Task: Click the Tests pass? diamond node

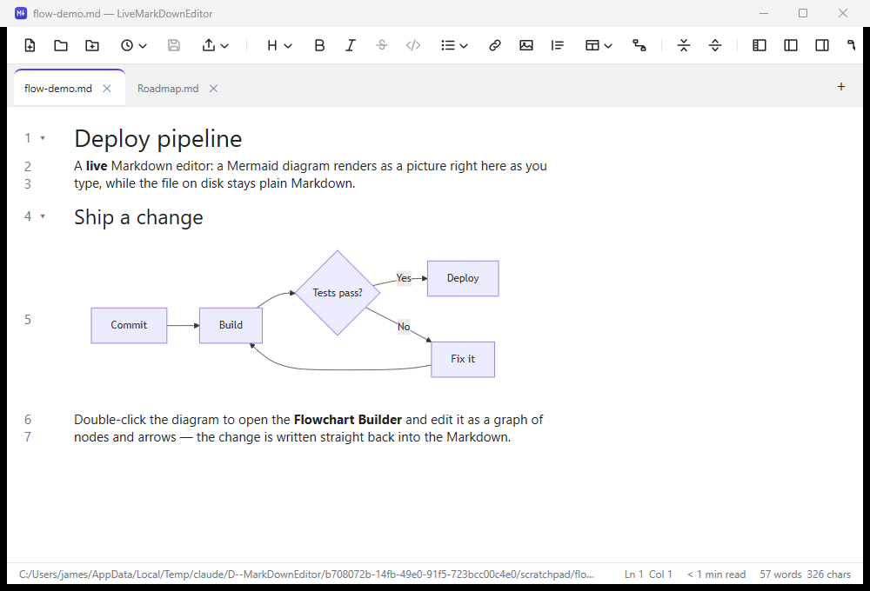Action: pyautogui.click(x=338, y=293)
